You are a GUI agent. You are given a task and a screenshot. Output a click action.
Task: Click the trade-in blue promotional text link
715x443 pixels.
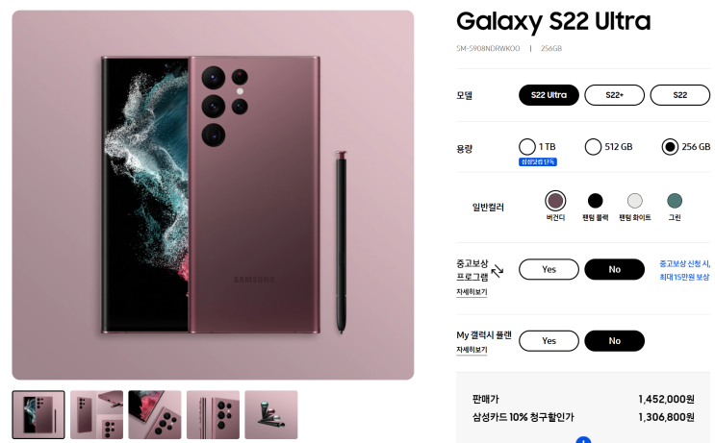684,270
